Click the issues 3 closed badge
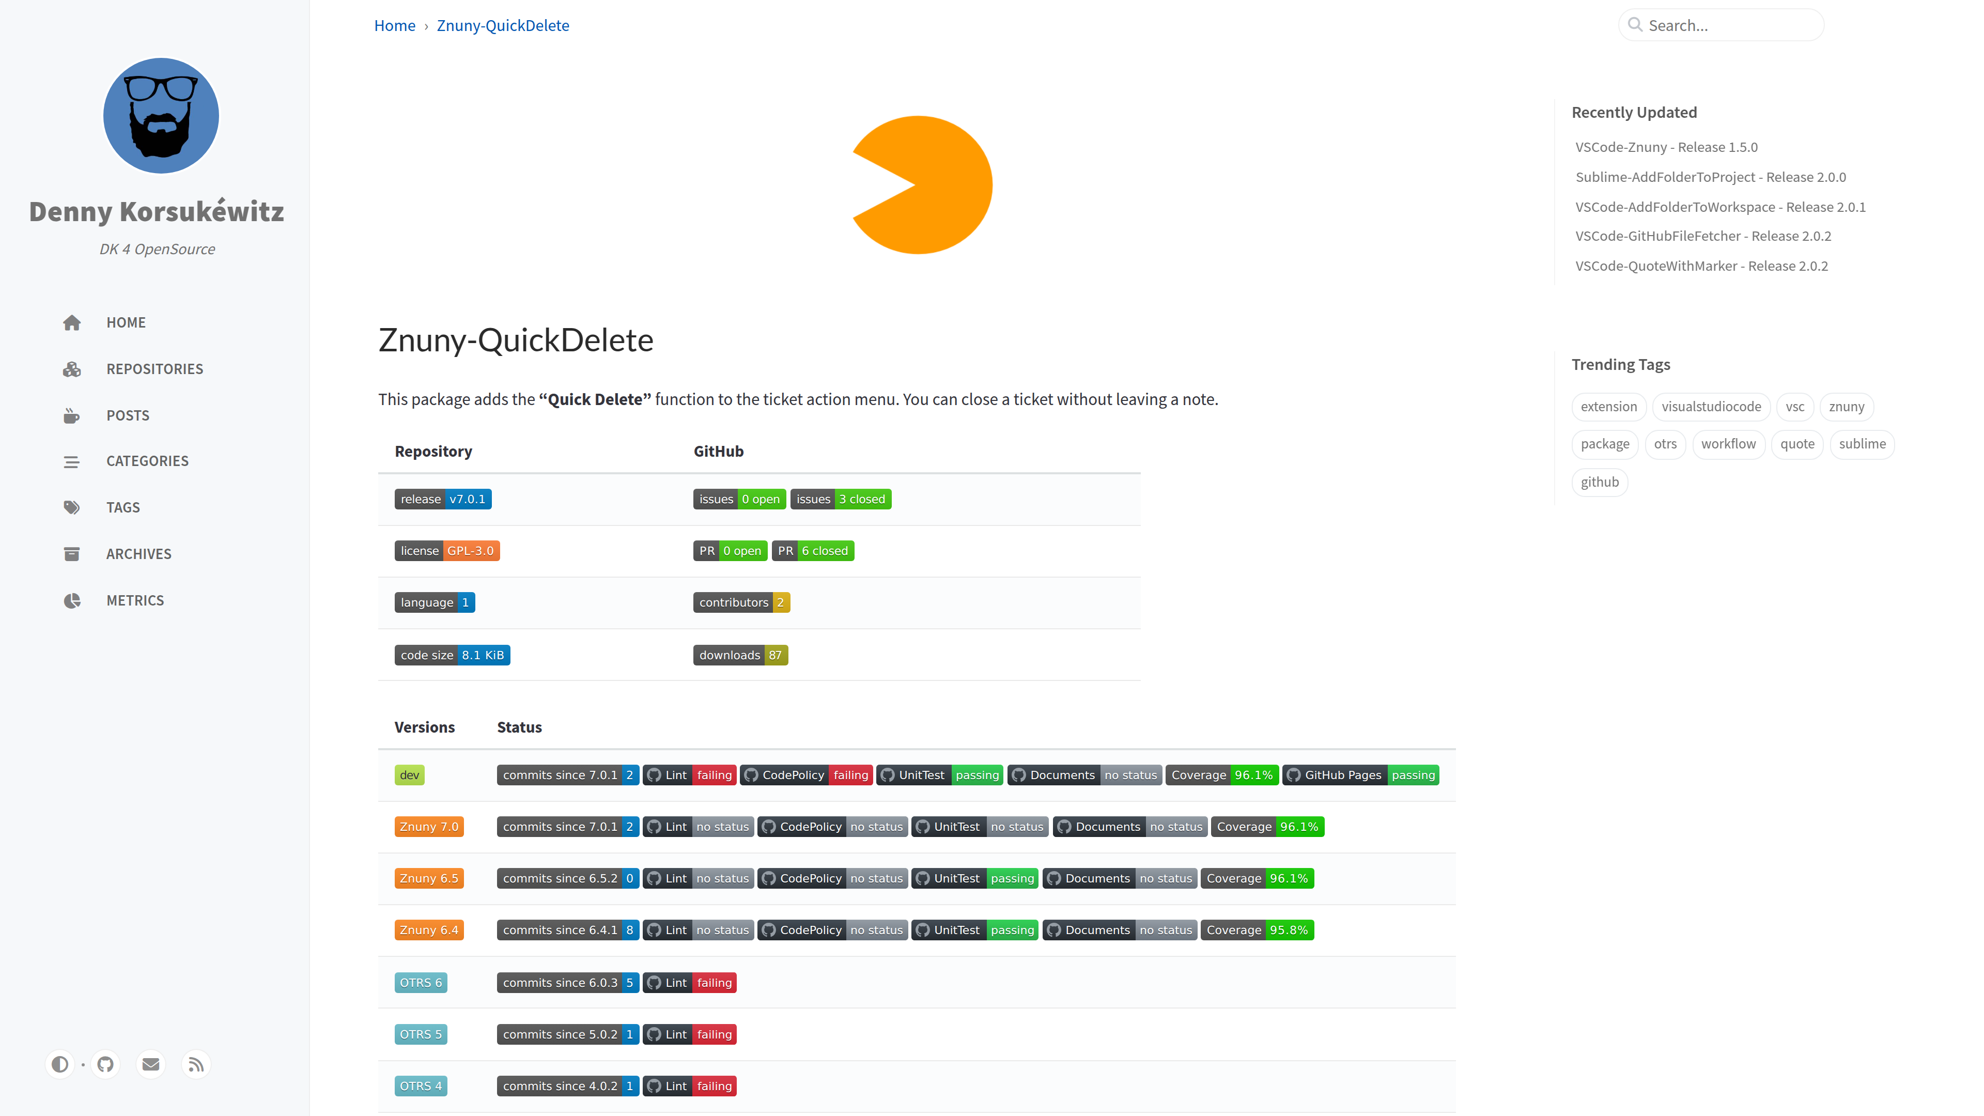Image resolution: width=1984 pixels, height=1116 pixels. click(840, 499)
